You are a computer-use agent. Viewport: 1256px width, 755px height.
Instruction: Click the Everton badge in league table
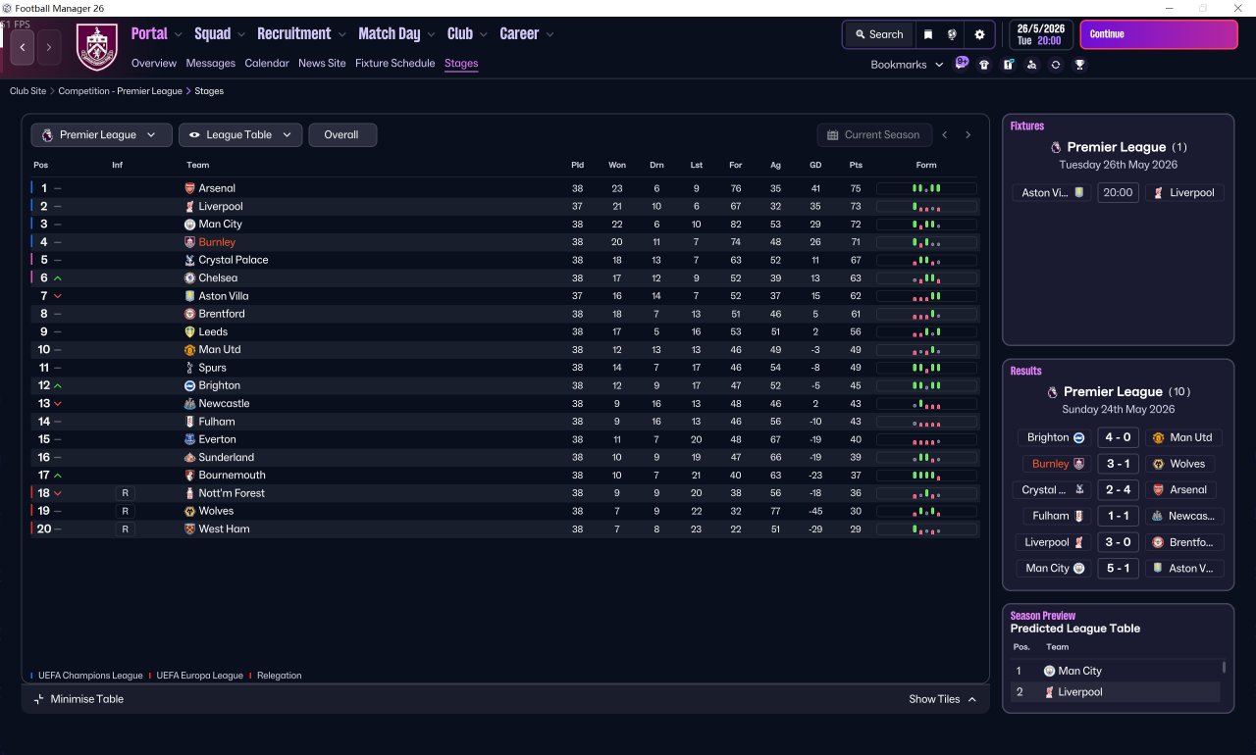pos(190,439)
